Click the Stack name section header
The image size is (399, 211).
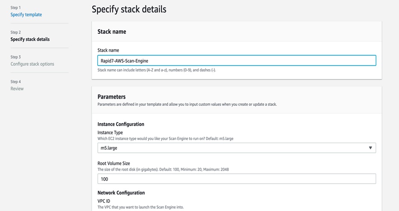pos(112,32)
